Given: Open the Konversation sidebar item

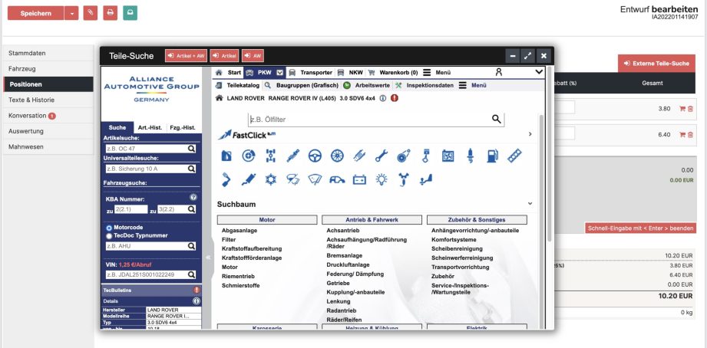Looking at the screenshot, I should (x=48, y=116).
